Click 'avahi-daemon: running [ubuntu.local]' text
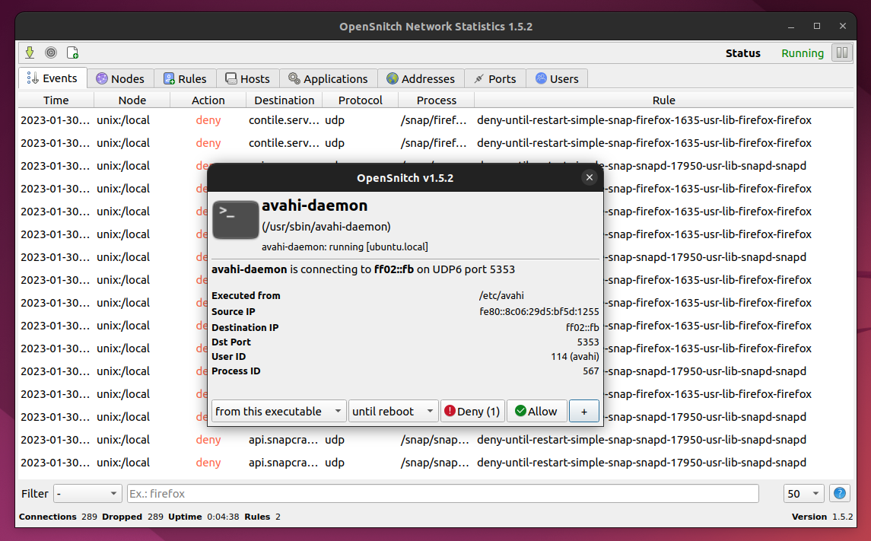 coord(345,247)
